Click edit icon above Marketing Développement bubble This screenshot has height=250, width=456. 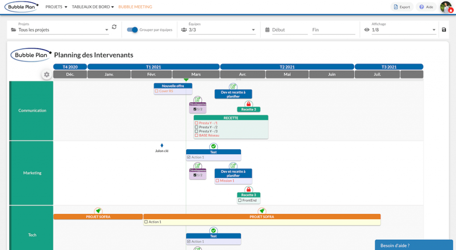point(197,166)
